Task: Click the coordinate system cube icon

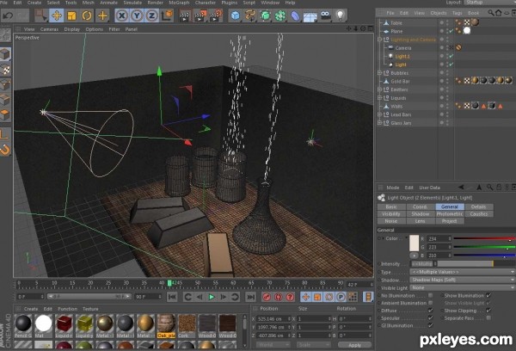Action: (x=167, y=15)
